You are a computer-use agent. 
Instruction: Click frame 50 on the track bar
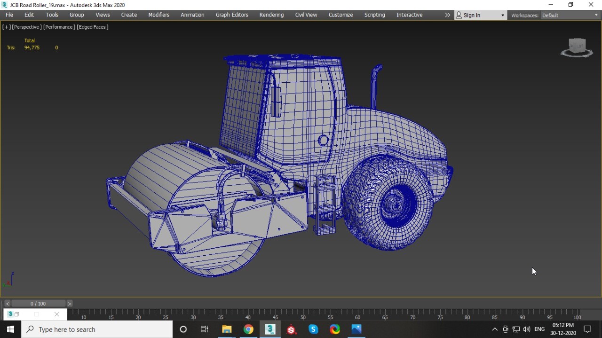303,317
